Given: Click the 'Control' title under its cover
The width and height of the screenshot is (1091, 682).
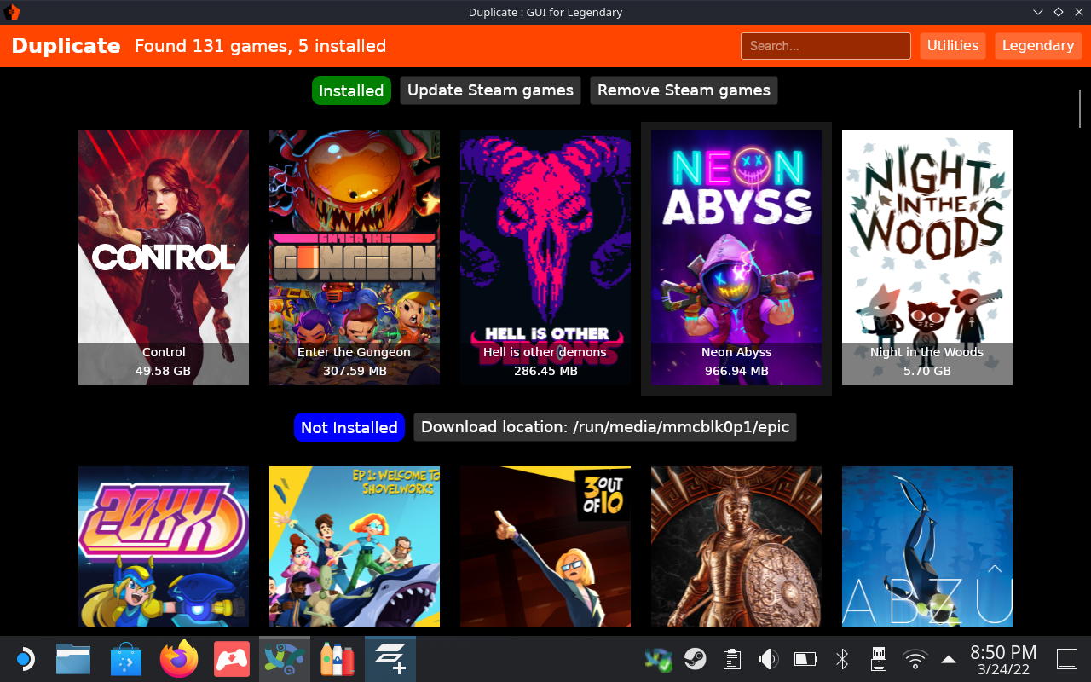Looking at the screenshot, I should (164, 352).
